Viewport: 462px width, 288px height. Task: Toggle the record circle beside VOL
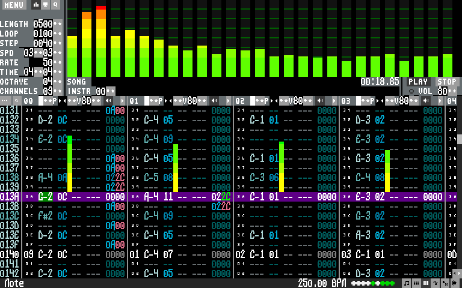tap(411, 91)
